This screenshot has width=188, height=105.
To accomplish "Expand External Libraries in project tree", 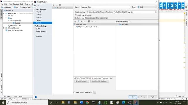I will [x=4, y=28].
